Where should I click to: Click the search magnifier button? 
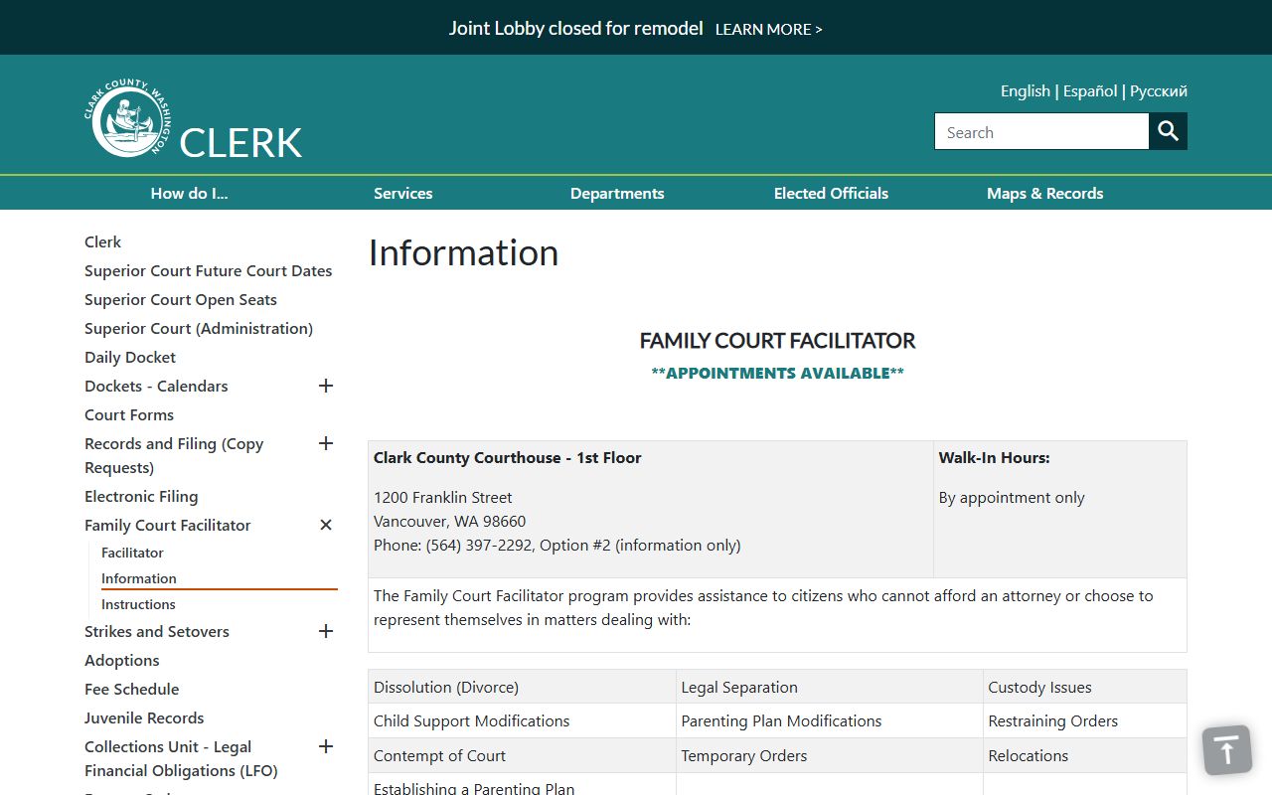[x=1169, y=131]
